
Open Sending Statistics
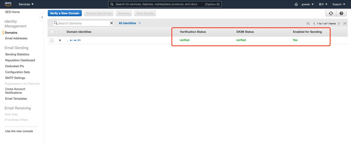tap(17, 54)
